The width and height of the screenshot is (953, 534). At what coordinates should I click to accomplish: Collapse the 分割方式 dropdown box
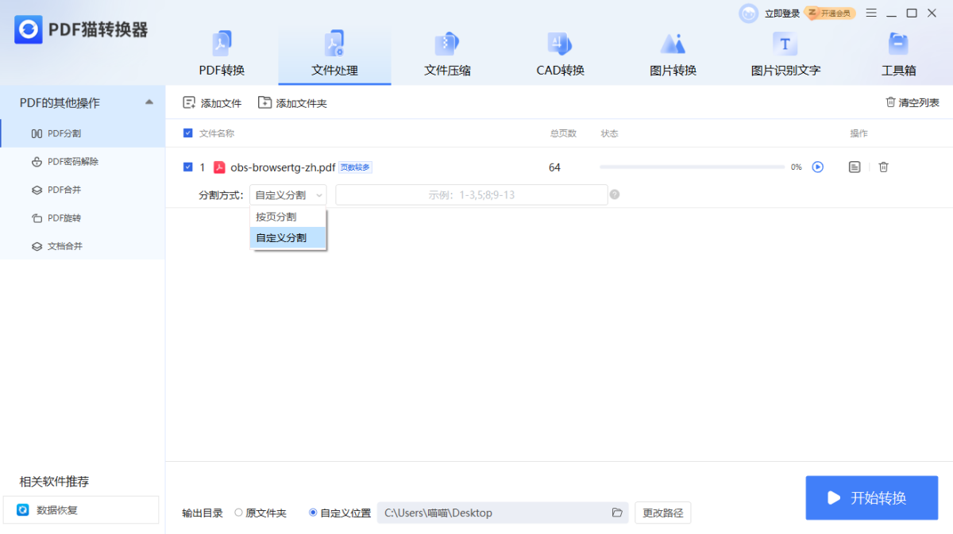click(287, 195)
